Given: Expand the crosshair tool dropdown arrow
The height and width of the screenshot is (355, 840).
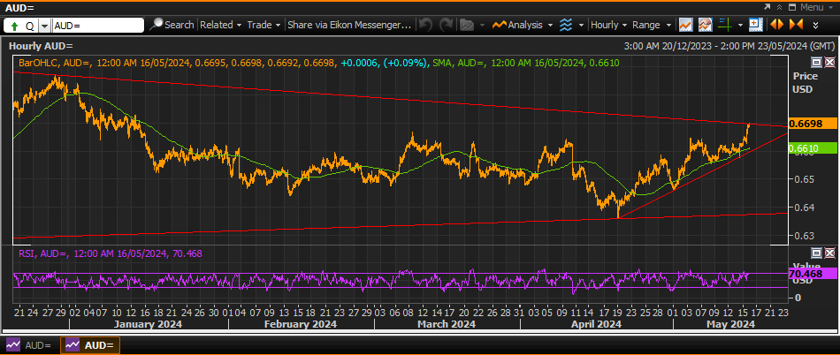Looking at the screenshot, I should (x=740, y=25).
